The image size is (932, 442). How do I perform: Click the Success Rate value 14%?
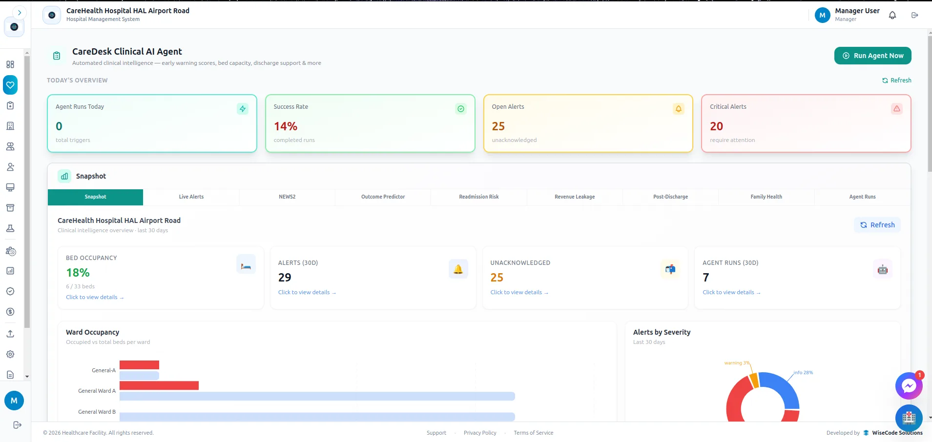286,126
